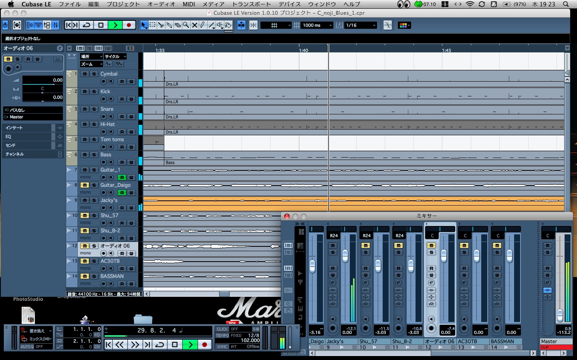Open the 1/16 quantize dropdown

point(361,25)
